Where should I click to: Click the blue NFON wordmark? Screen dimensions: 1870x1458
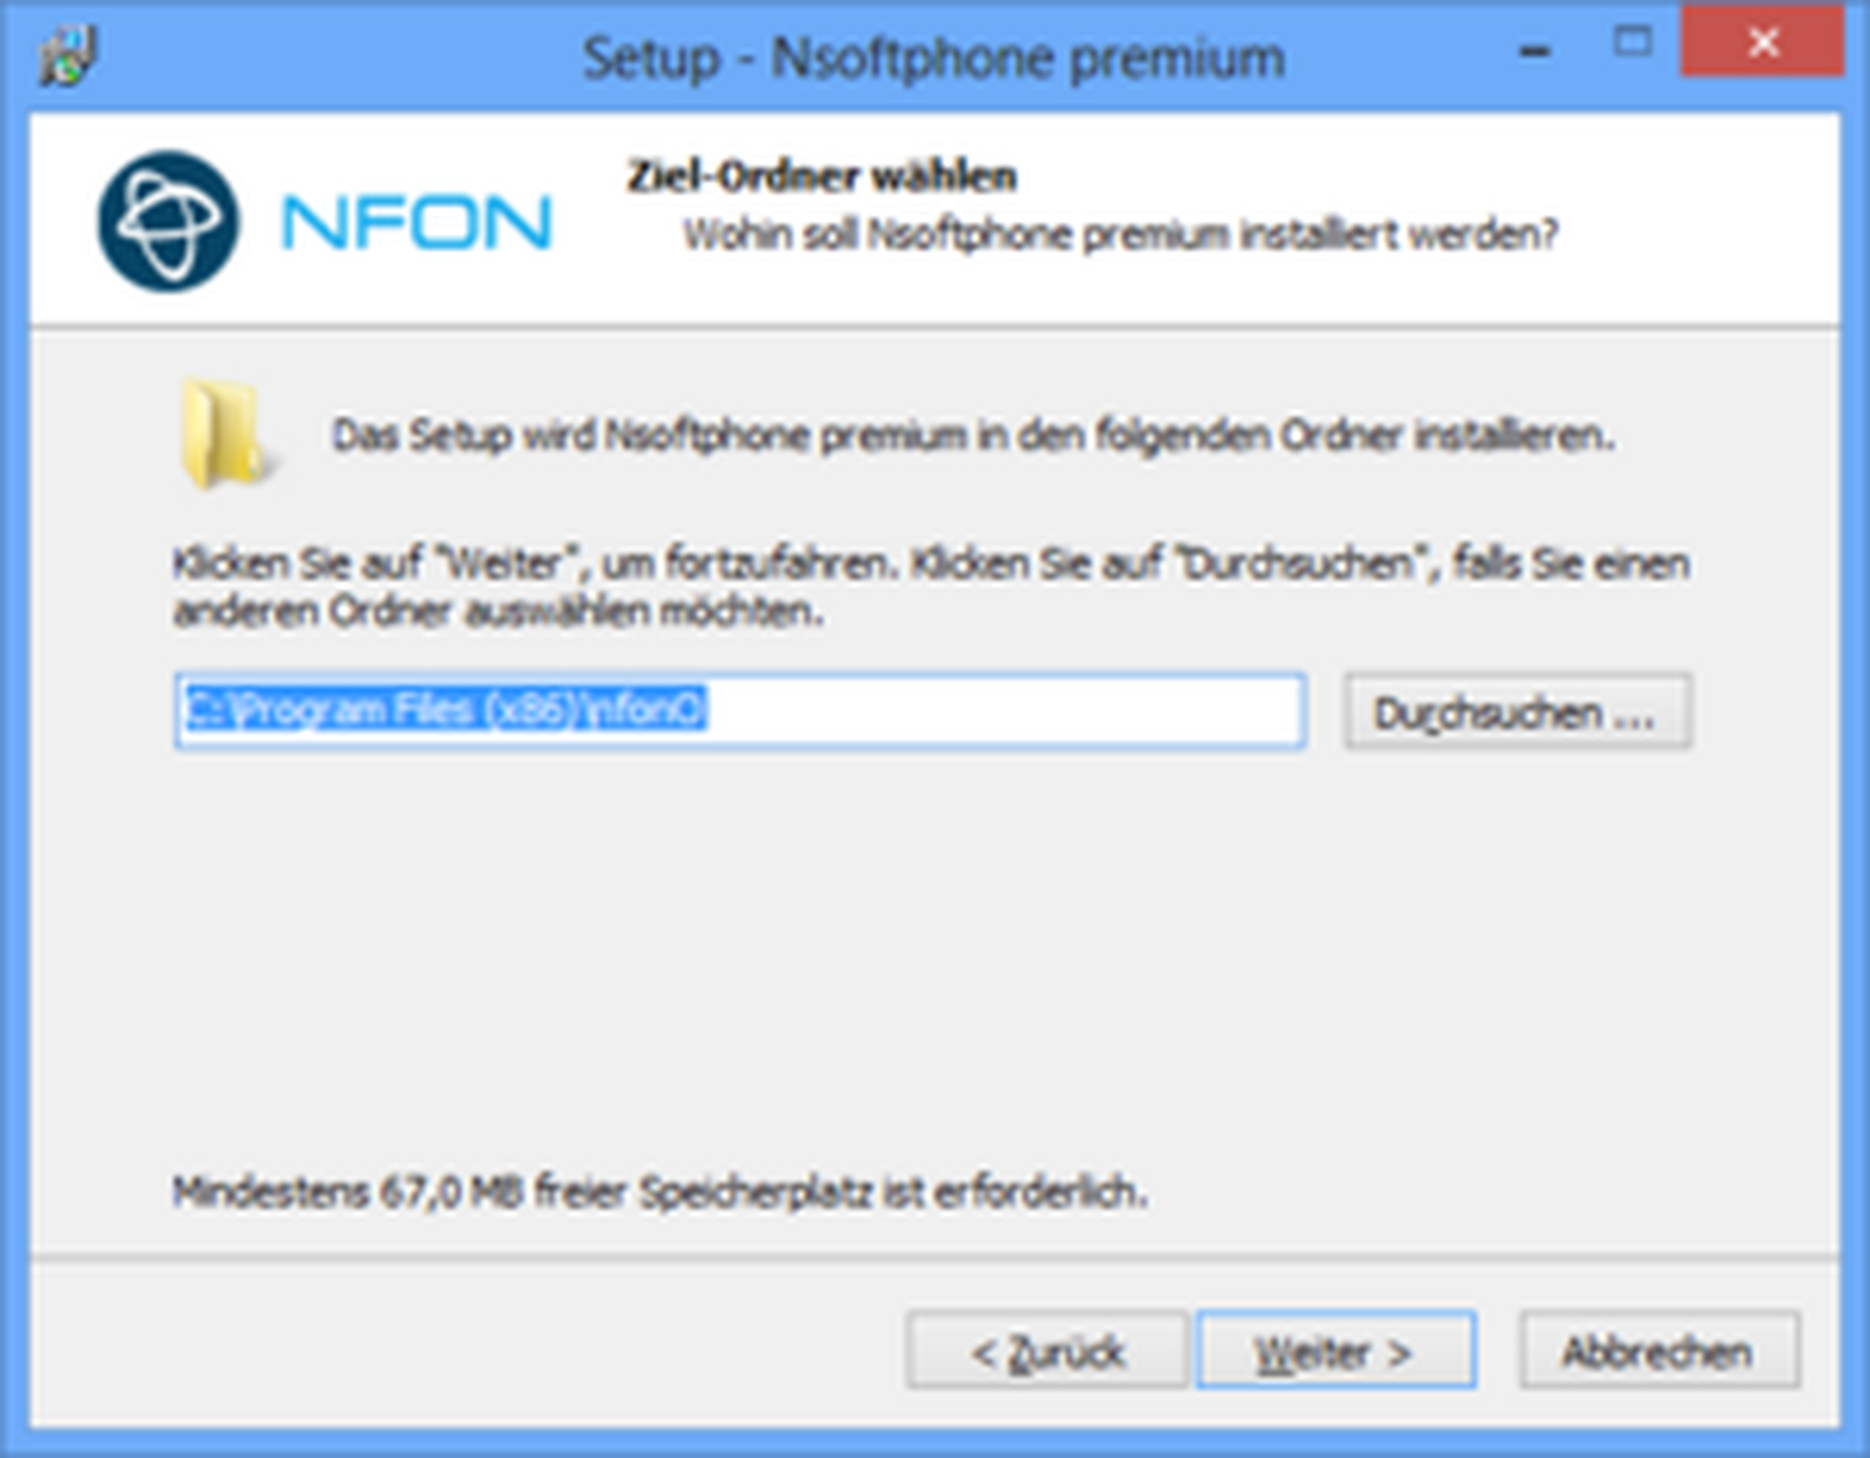(417, 222)
